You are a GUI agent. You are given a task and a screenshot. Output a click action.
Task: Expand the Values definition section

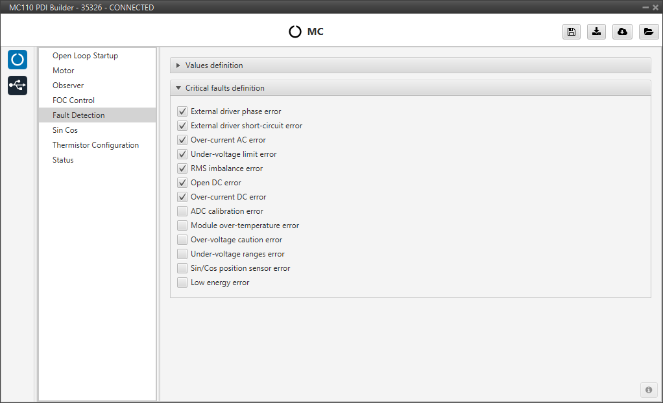[214, 65]
